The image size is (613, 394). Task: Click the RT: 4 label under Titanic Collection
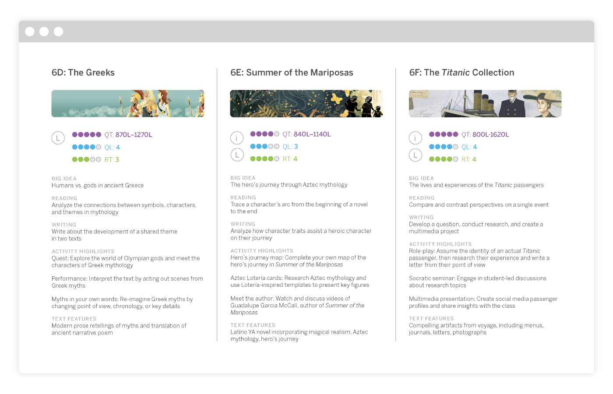pyautogui.click(x=469, y=159)
